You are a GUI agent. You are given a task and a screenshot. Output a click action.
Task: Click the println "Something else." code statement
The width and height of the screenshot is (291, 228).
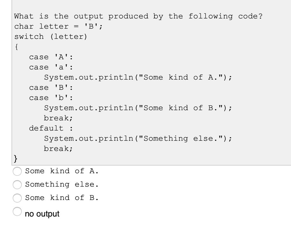tap(138, 139)
